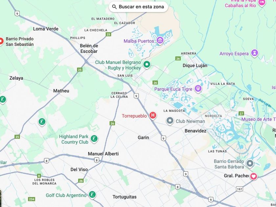276x207 pixels.
Task: Click the Dique Luján locality label
Action: click(x=195, y=65)
